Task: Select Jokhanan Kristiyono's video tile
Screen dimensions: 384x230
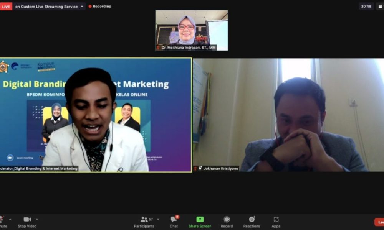Action: 288,115
